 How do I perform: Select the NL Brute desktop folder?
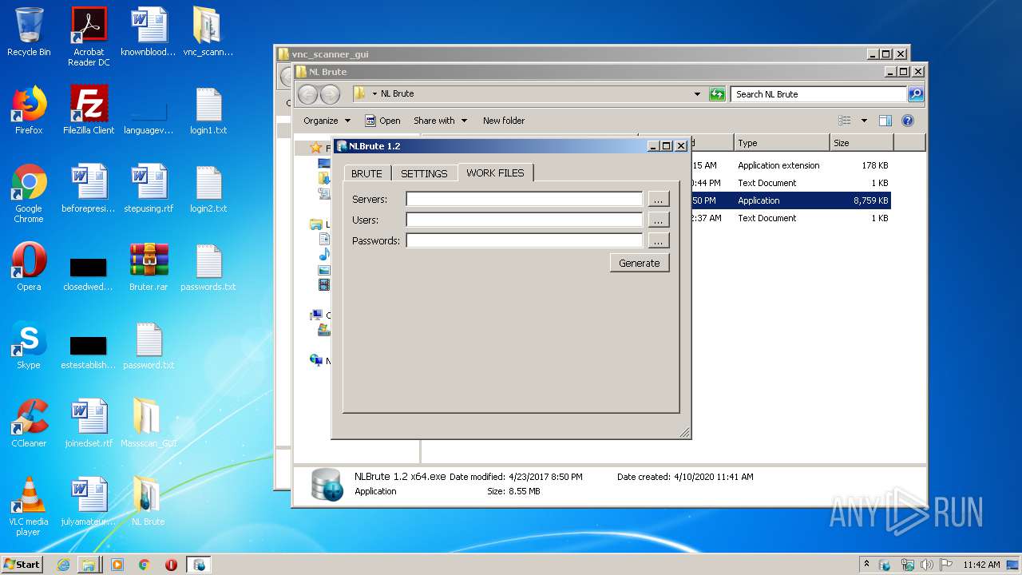tap(149, 502)
